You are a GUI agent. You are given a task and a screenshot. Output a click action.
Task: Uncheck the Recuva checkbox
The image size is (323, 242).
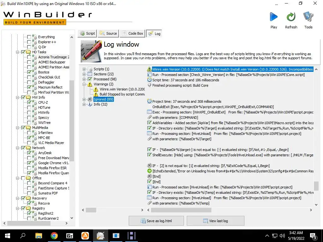[x=29, y=203]
